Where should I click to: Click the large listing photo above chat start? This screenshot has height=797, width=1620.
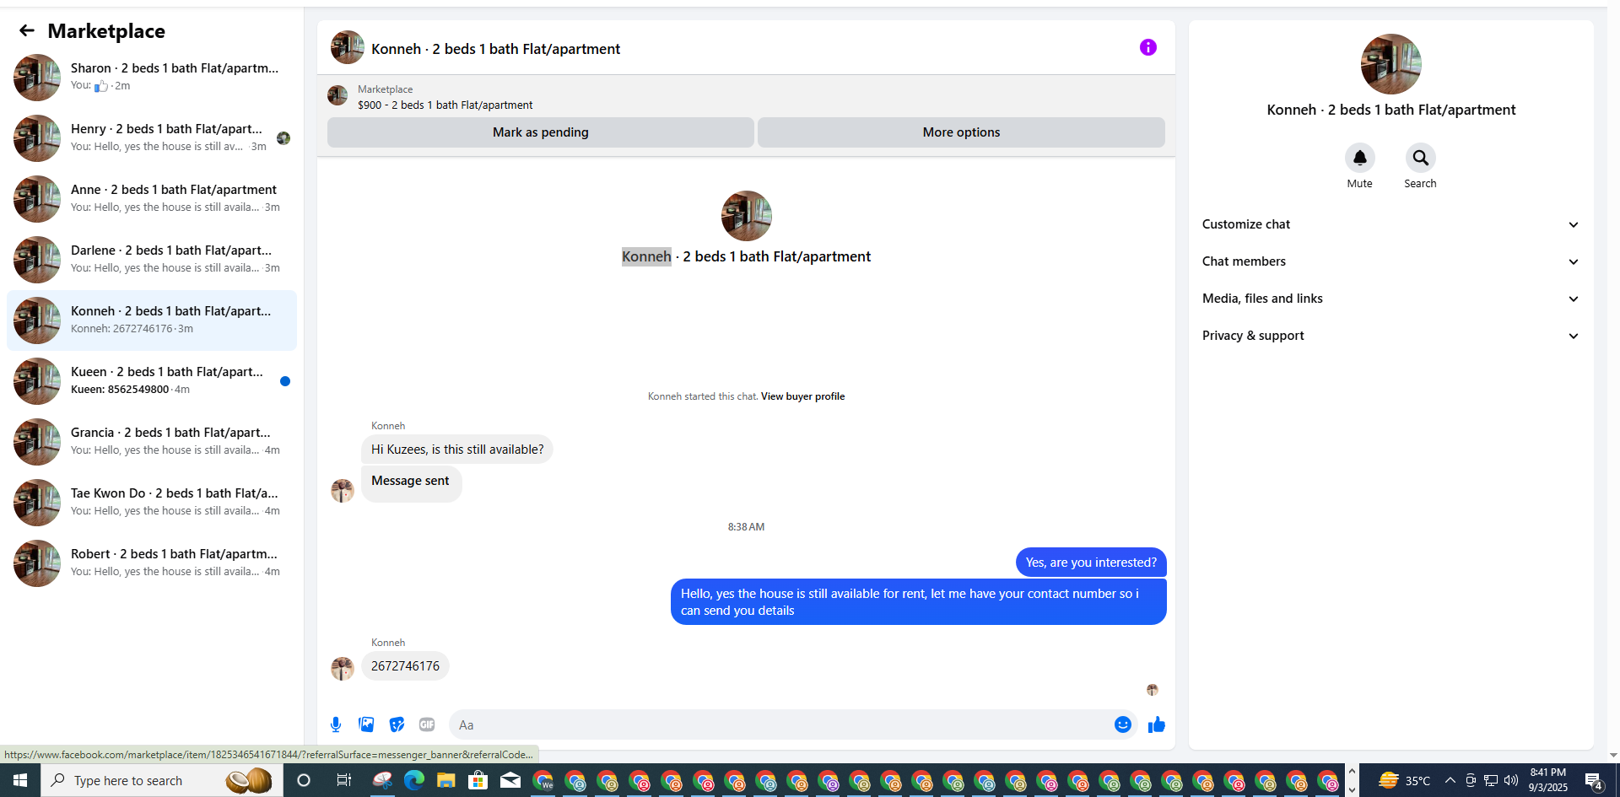coord(746,216)
